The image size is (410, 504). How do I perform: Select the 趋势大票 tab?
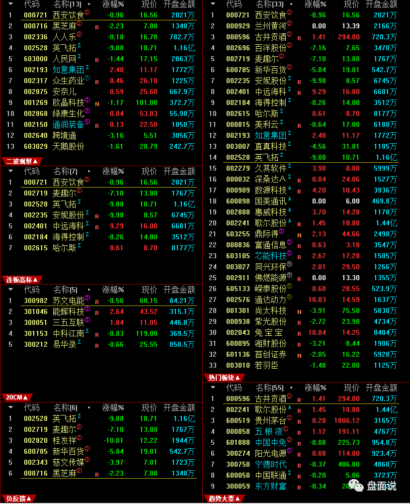[224, 499]
